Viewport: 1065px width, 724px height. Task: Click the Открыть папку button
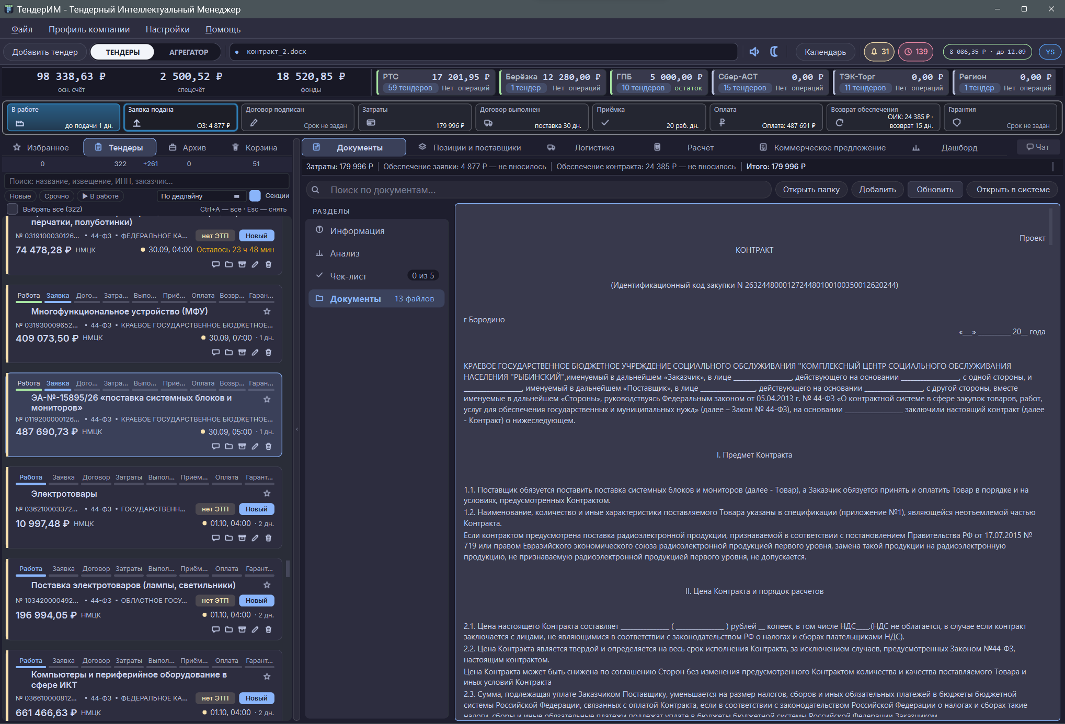[x=811, y=190]
